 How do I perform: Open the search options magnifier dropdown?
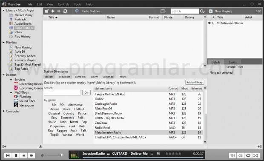tap(203, 11)
